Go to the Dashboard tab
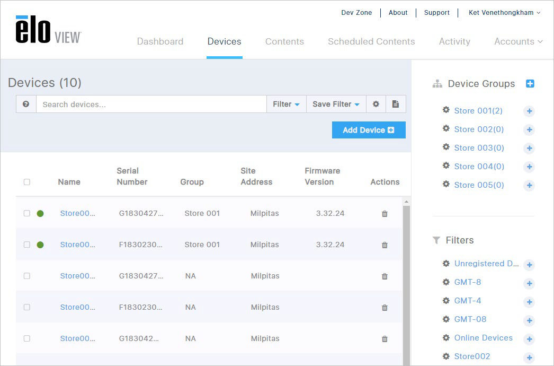 (x=160, y=41)
